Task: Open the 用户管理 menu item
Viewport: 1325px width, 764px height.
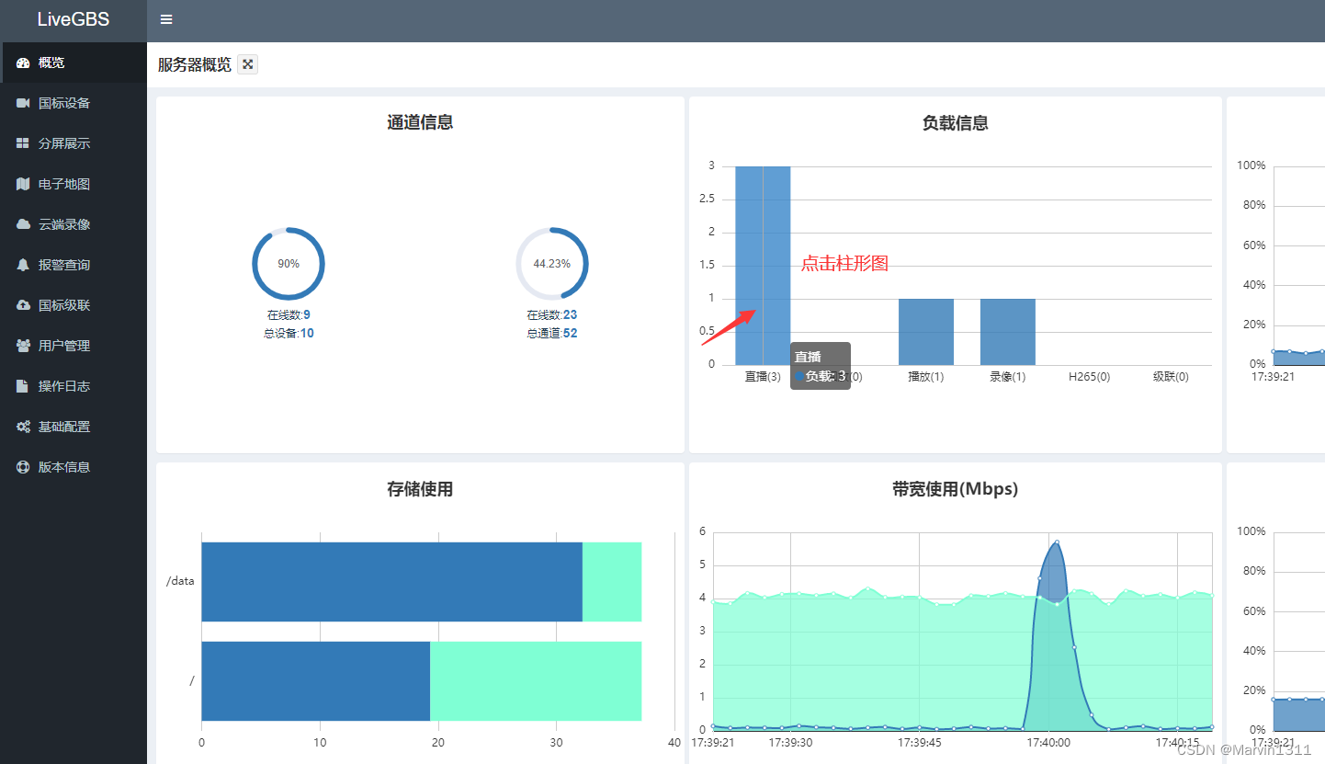Action: coord(74,346)
